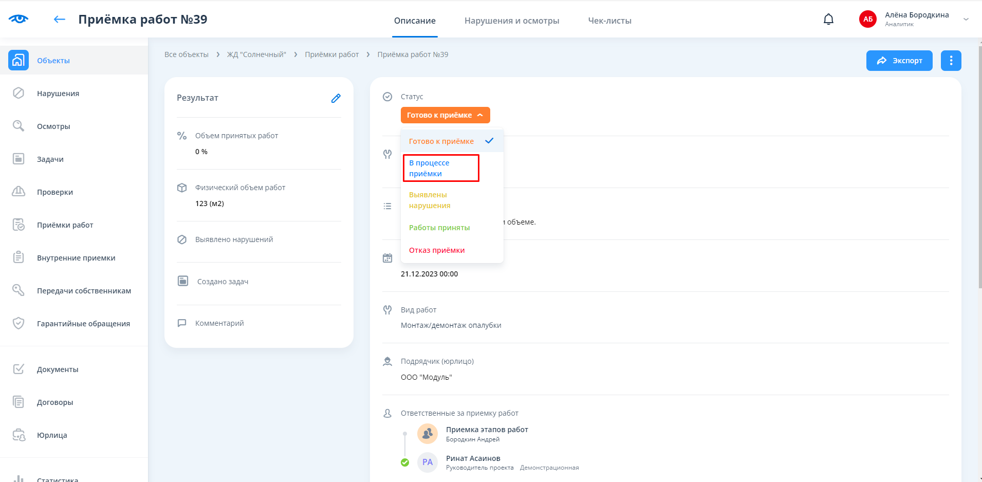Switch to Нарушения и осмотры tab
Viewport: 982px width, 482px height.
[511, 21]
